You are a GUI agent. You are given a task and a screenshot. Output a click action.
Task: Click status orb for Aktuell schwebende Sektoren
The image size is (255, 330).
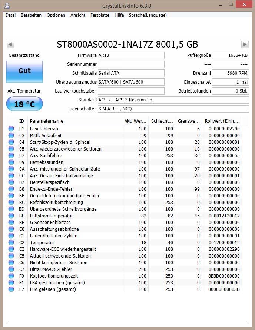coord(11,256)
